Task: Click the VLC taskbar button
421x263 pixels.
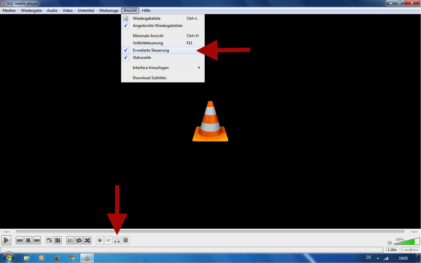Action: click(x=87, y=258)
